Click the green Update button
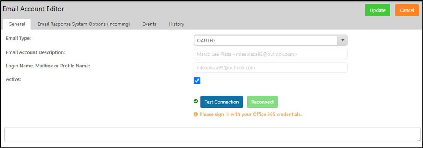 point(377,10)
